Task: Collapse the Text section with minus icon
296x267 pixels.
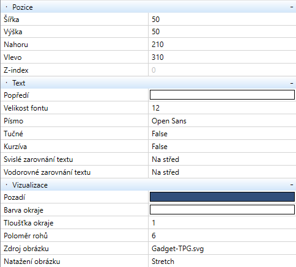Action: 292,83
